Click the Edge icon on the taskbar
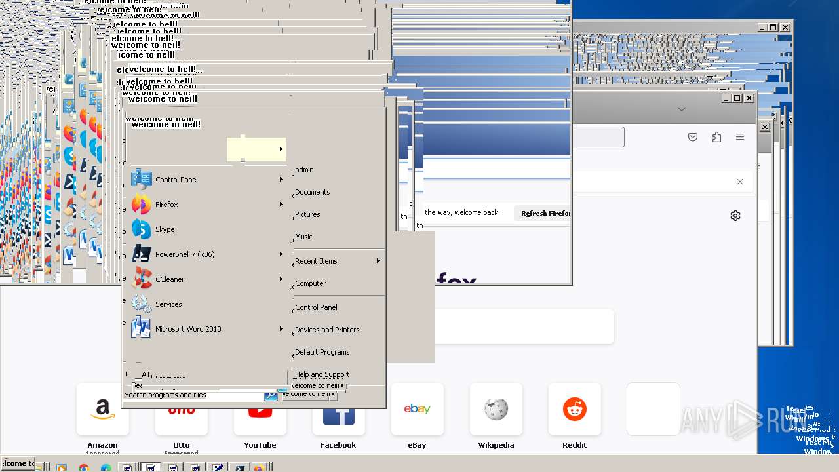 [106, 468]
